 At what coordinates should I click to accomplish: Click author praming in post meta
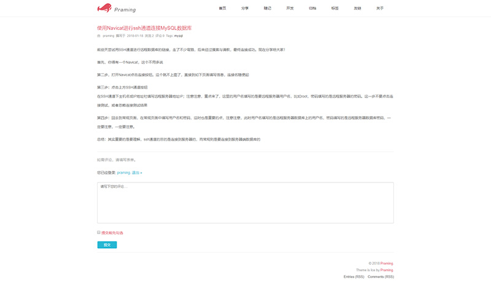[x=109, y=36]
